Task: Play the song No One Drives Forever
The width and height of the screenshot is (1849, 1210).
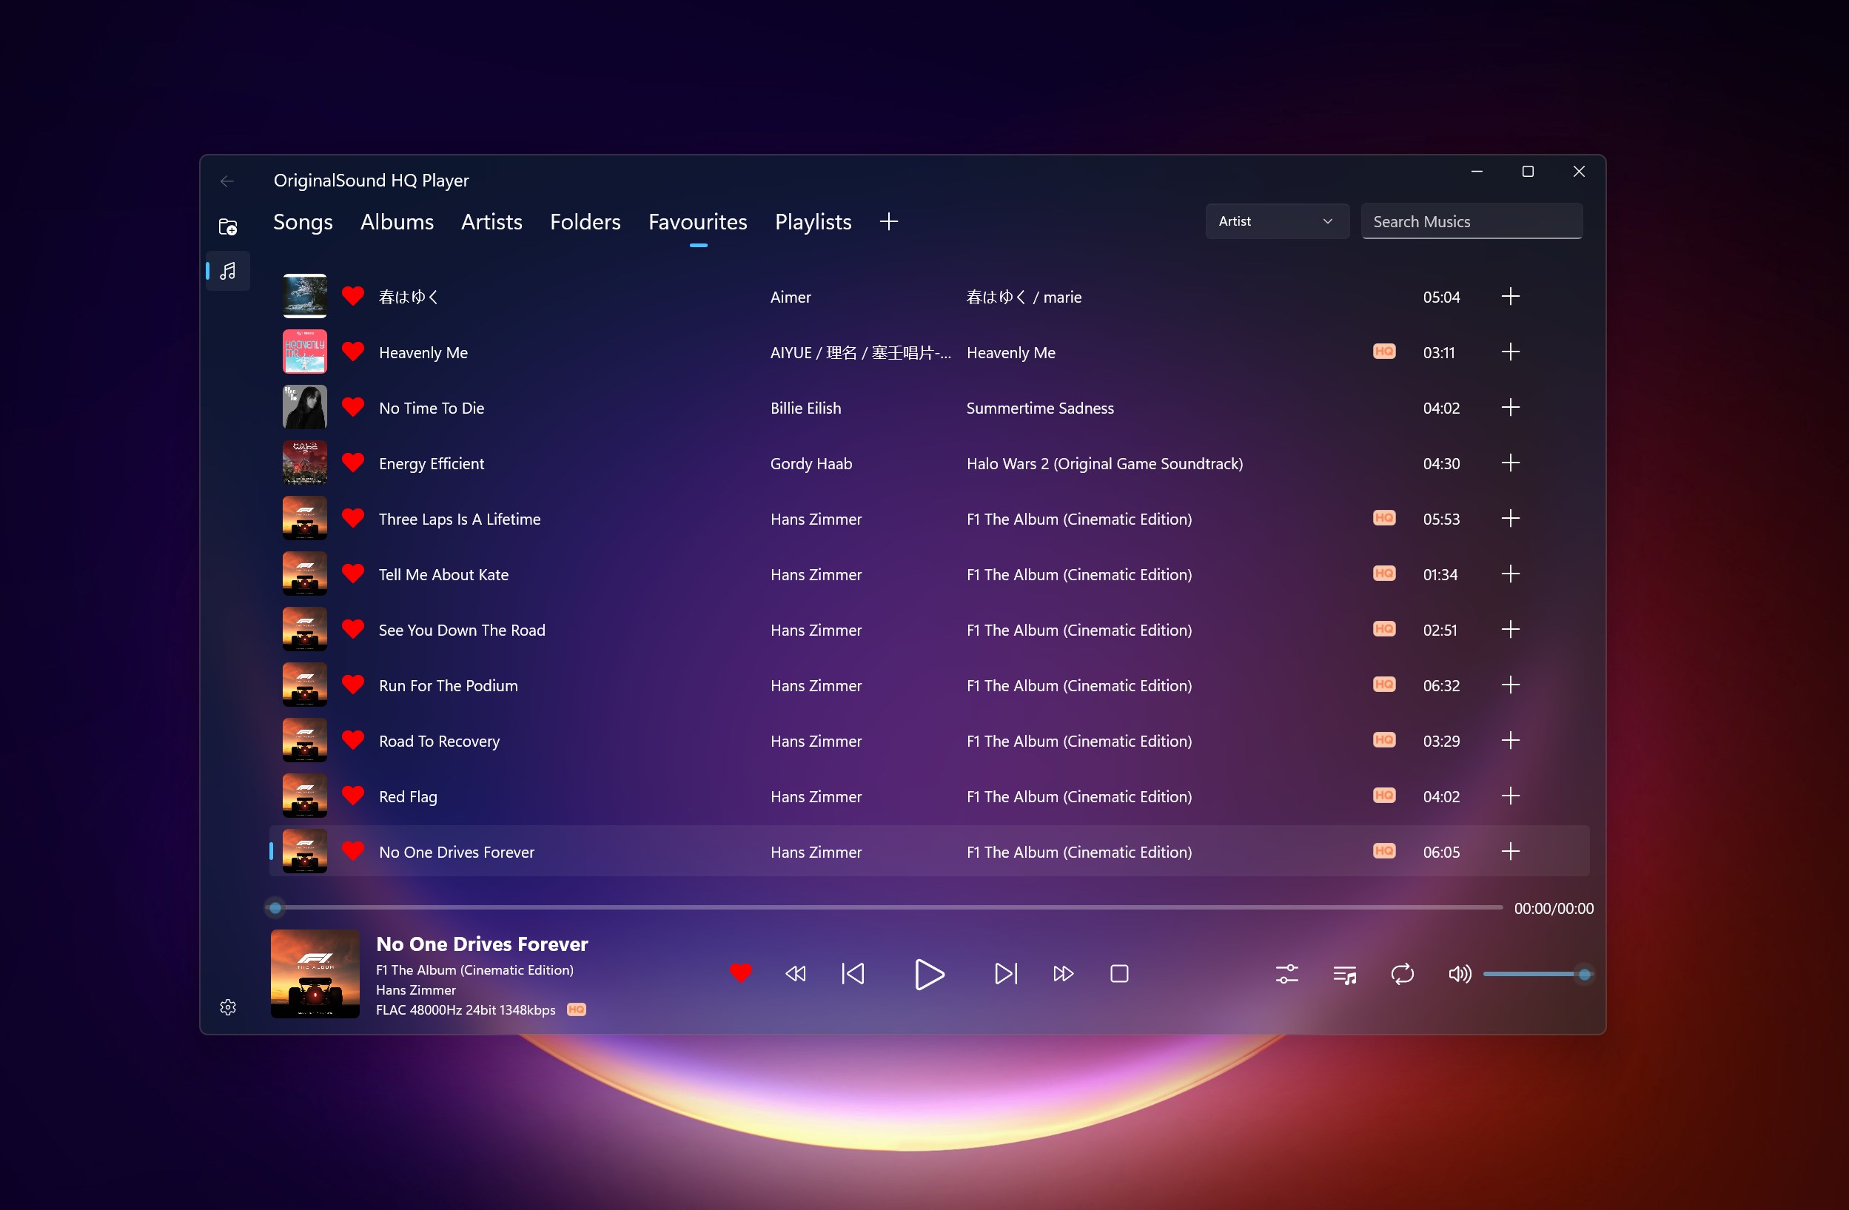Action: [x=456, y=851]
